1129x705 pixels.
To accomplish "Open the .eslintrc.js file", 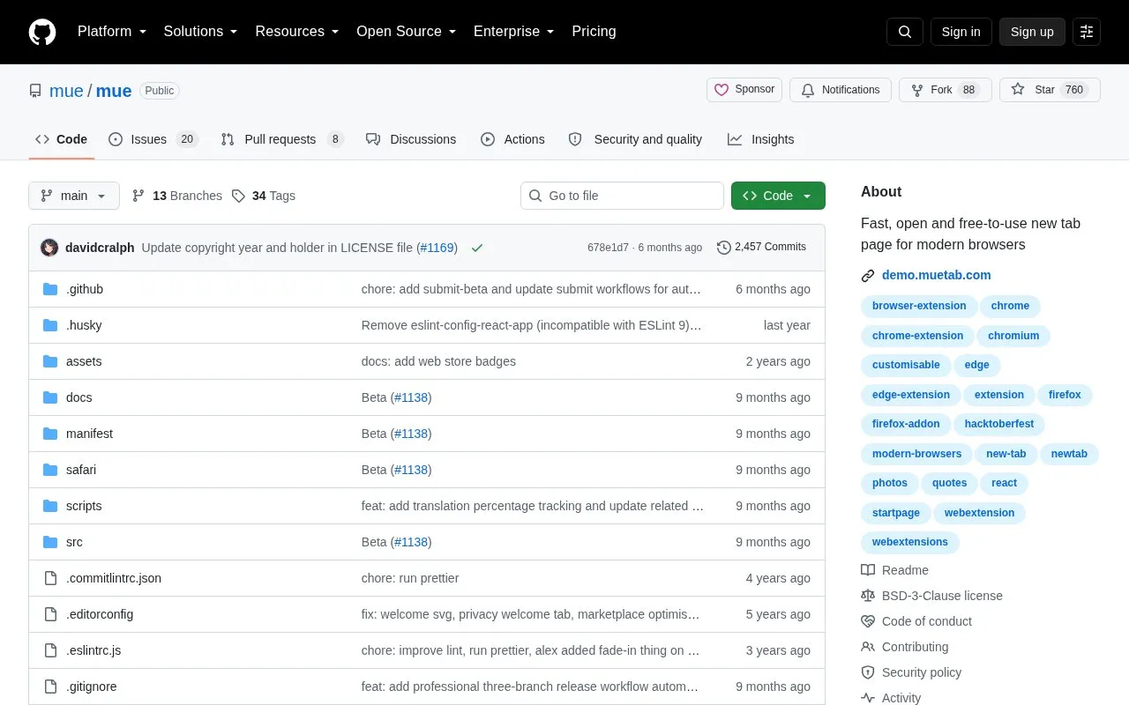I will pos(93,650).
